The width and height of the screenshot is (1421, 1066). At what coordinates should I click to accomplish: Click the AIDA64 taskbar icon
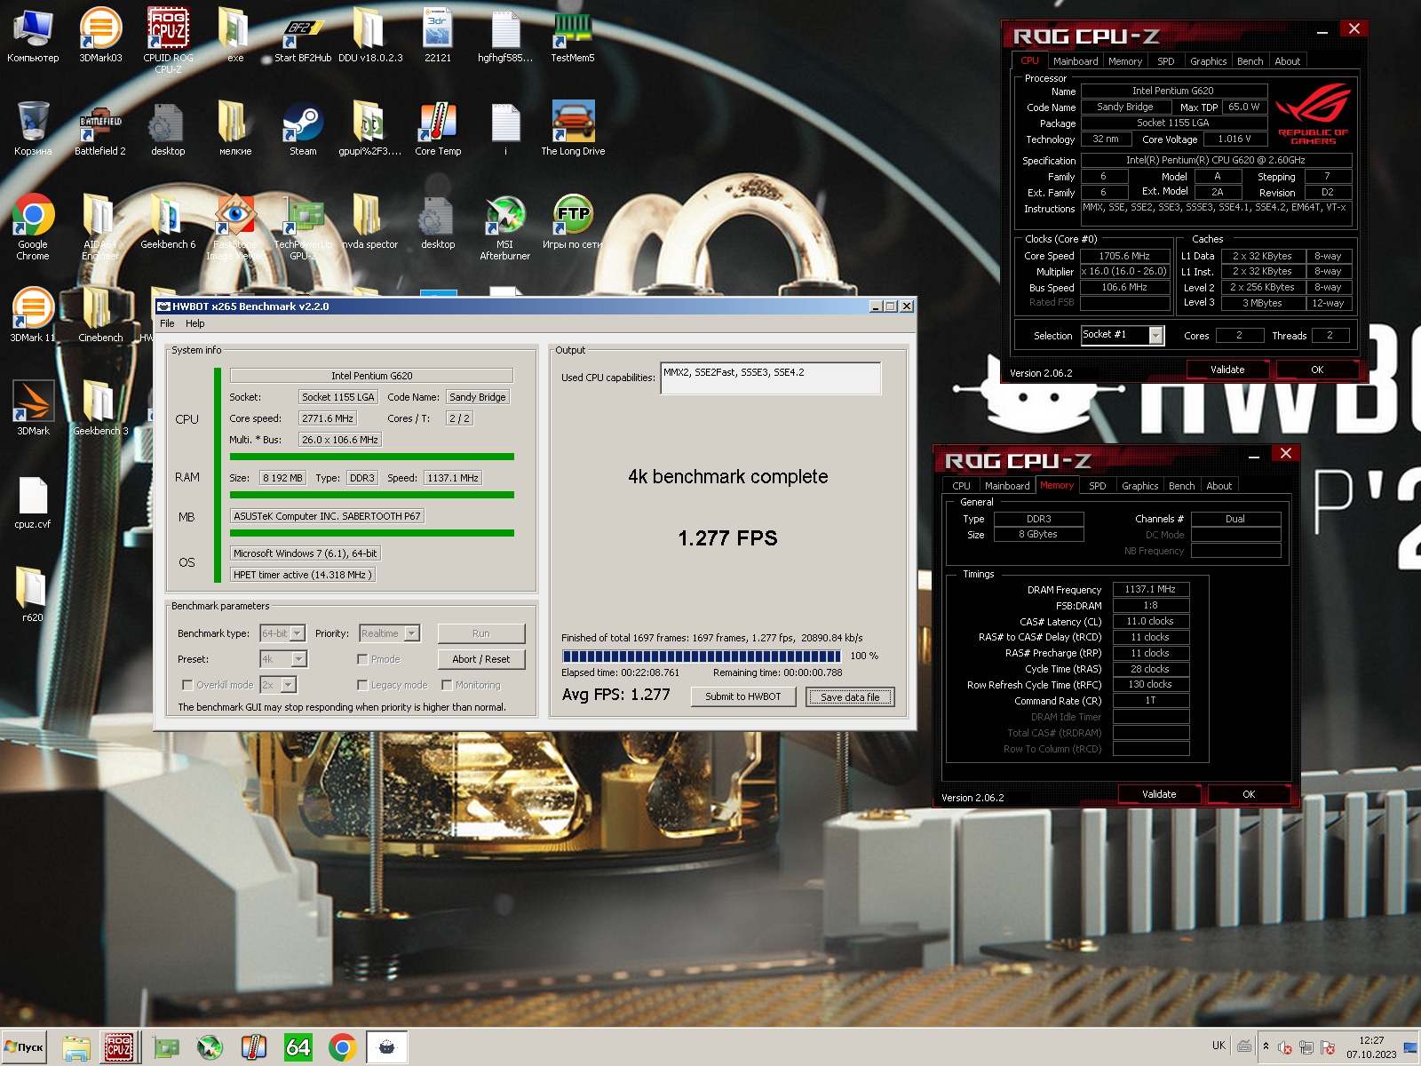298,1048
